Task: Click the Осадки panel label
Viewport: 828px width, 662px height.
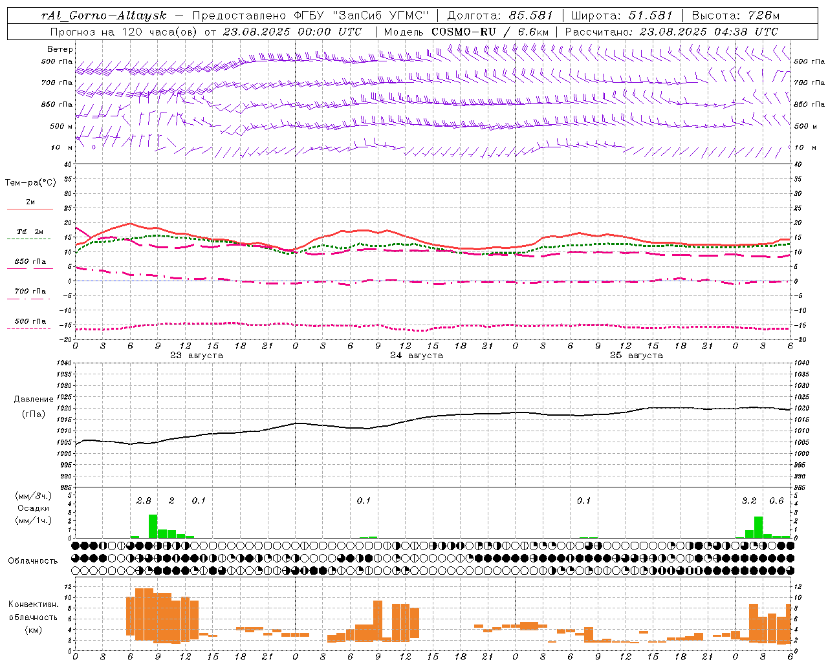Action: pyautogui.click(x=32, y=508)
